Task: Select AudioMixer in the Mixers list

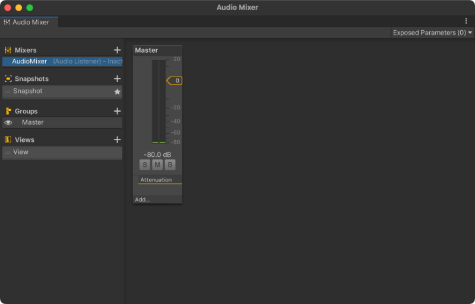Action: 30,61
